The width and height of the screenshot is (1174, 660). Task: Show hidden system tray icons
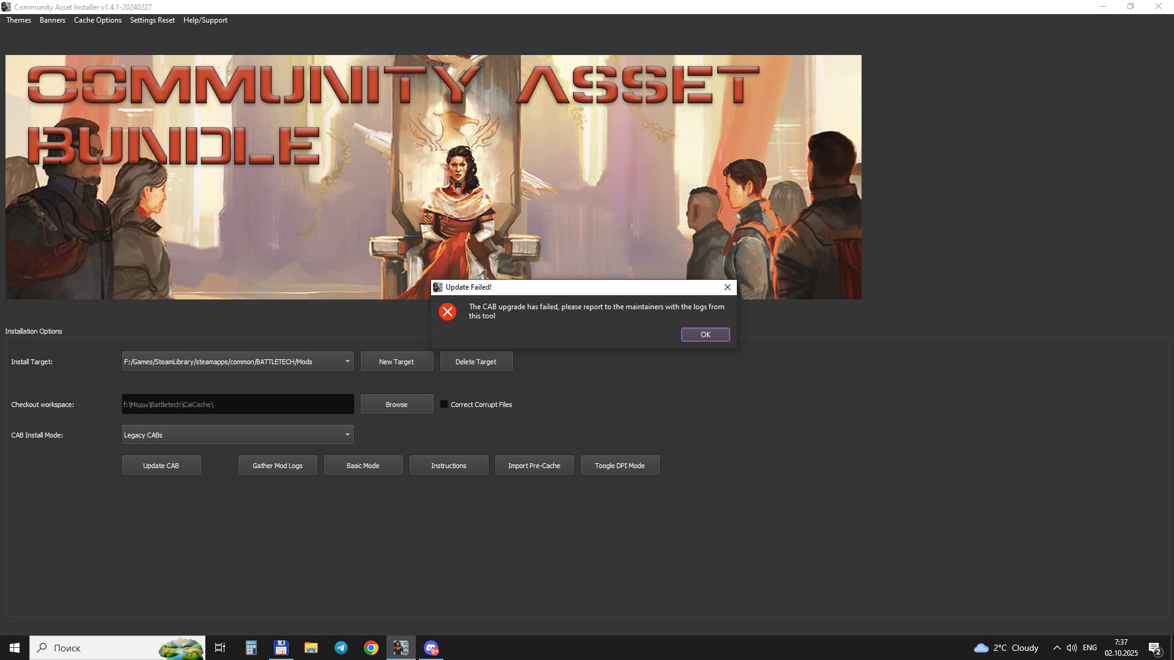point(1057,648)
